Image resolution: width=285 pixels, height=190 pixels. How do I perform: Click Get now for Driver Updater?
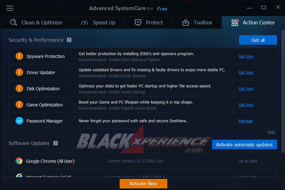tap(246, 73)
